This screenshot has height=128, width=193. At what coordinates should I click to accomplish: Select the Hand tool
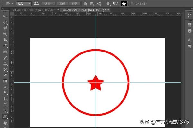coord(5,123)
